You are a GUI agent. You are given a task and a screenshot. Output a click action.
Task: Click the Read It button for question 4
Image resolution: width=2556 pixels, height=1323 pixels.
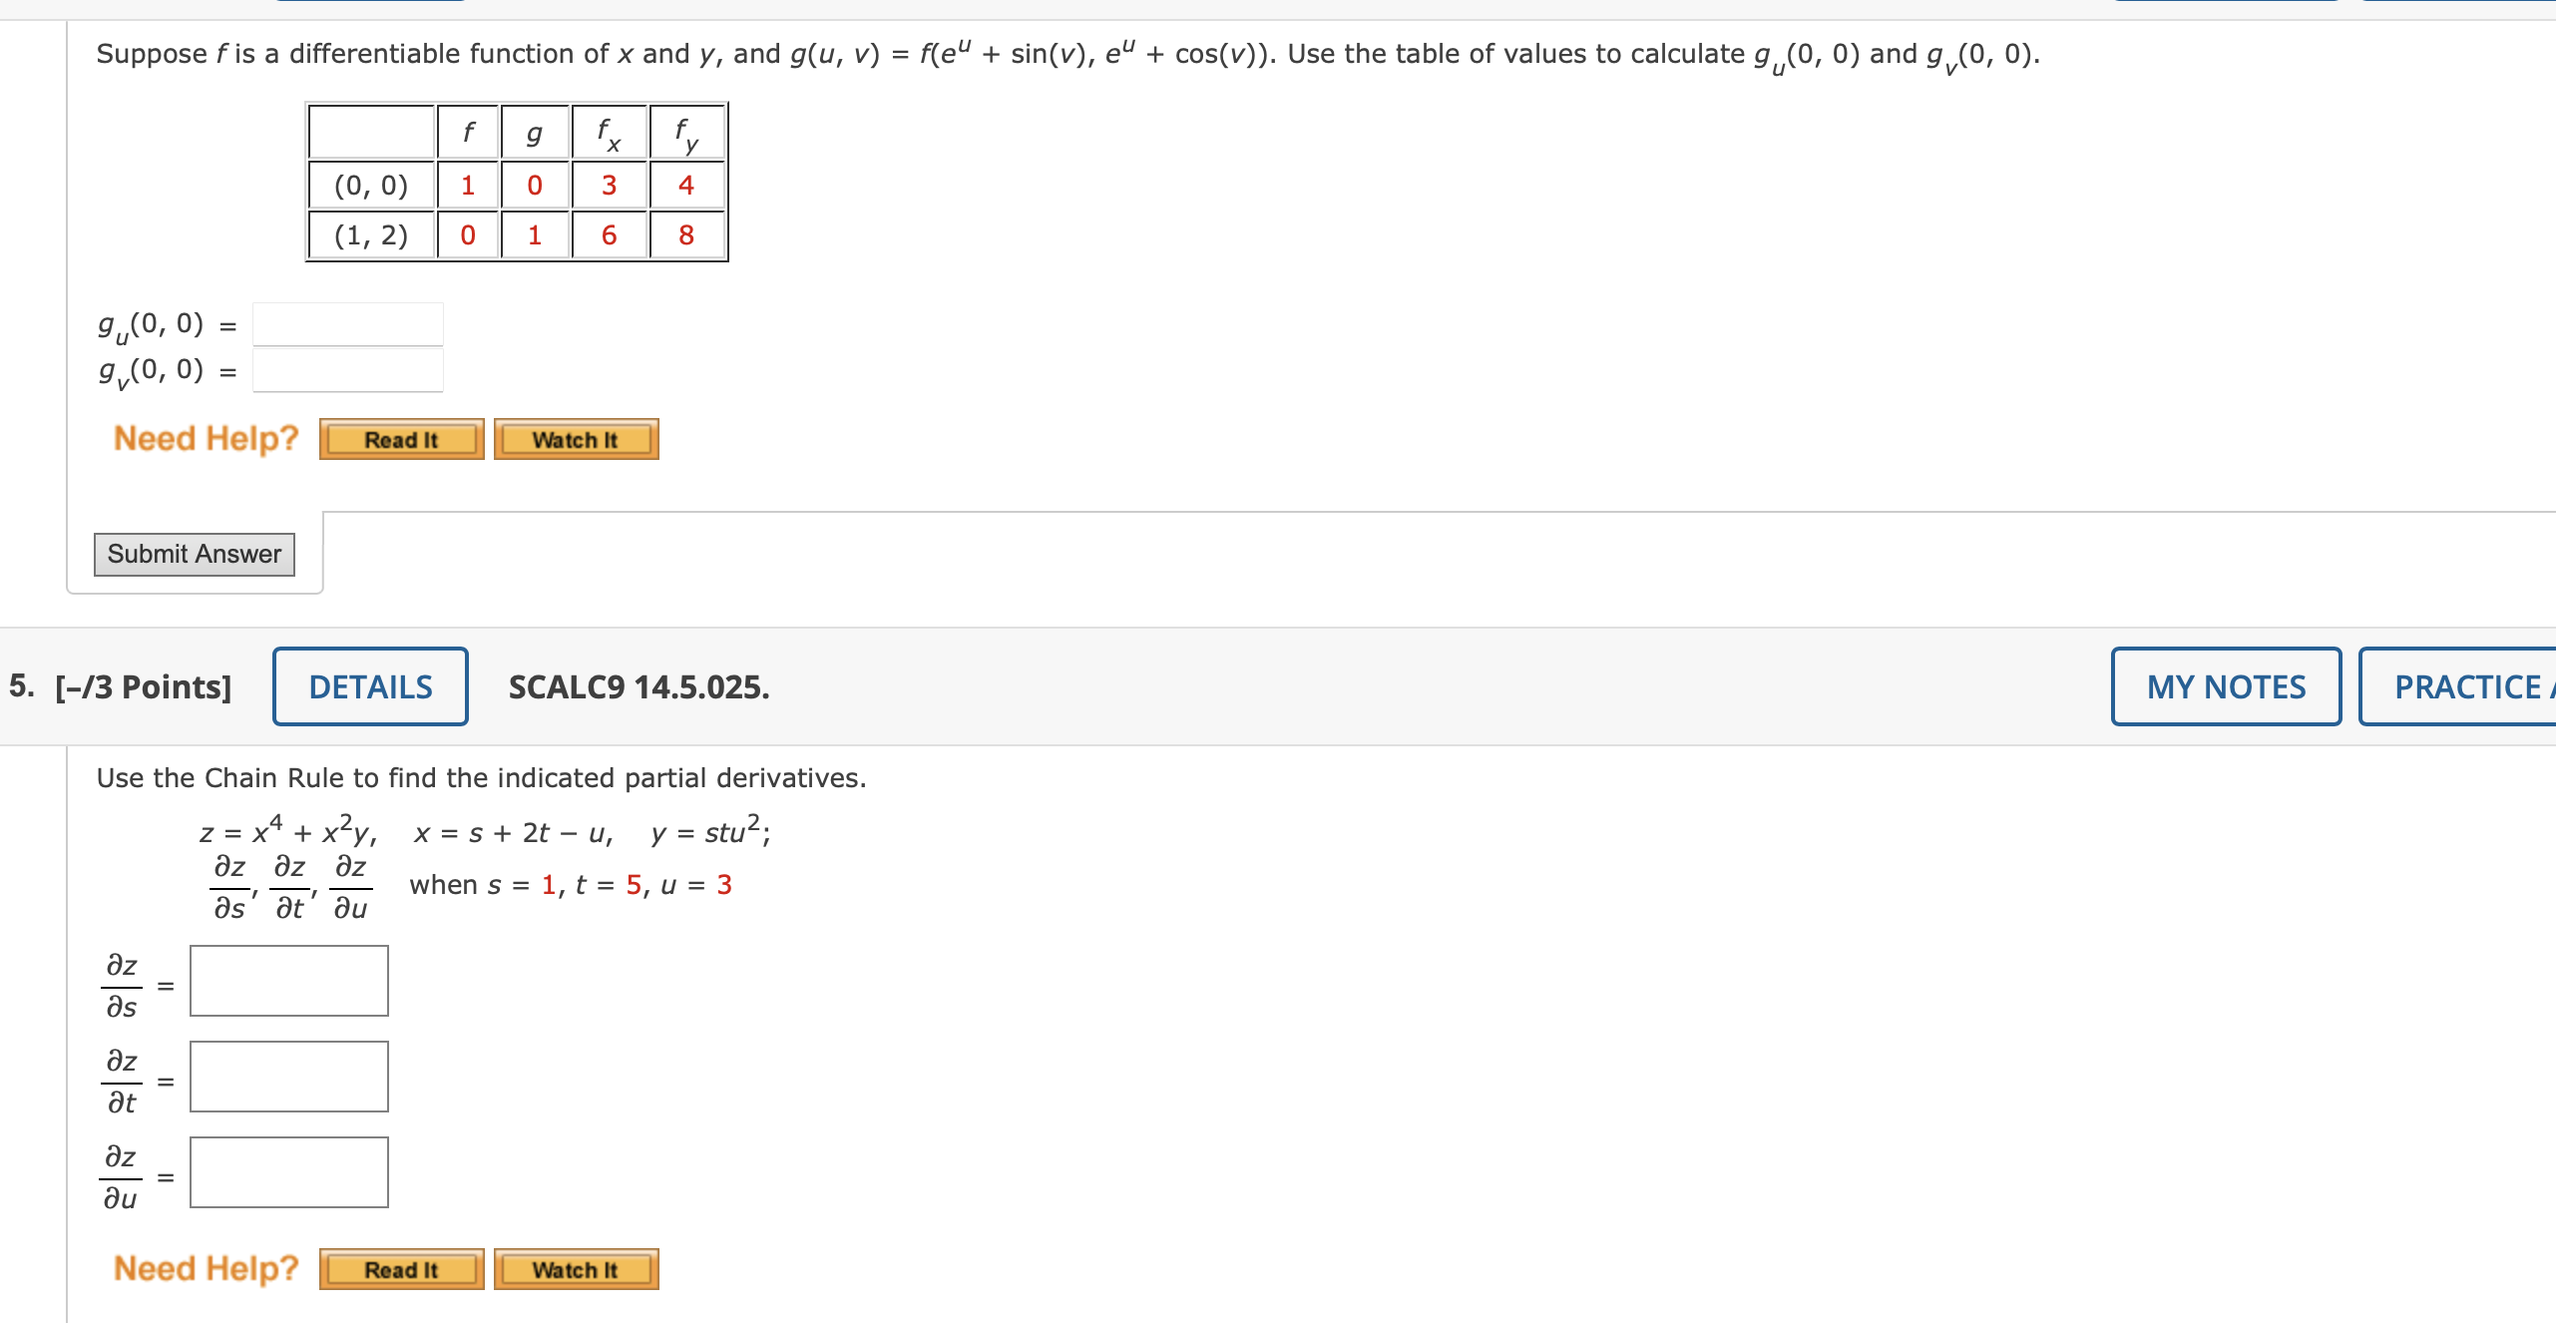400,439
